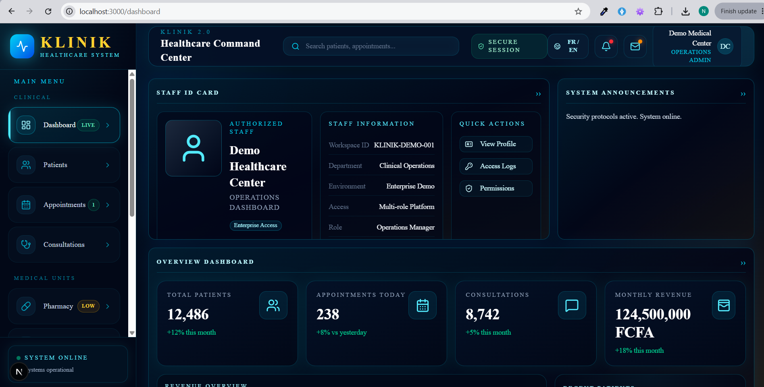764x387 pixels.
Task: Open the Consultations menu item
Action: coord(64,244)
